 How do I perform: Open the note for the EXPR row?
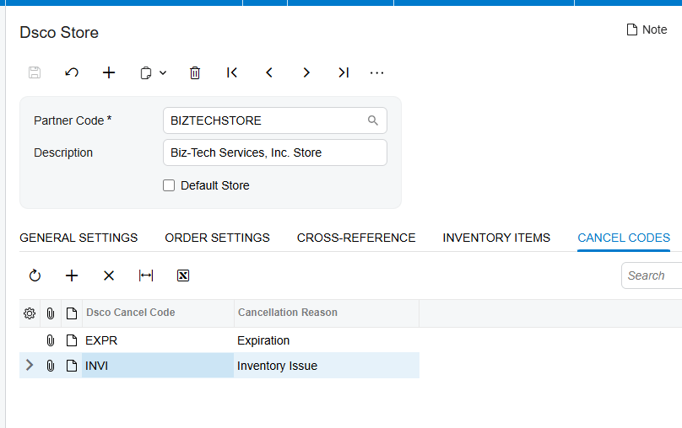tap(72, 340)
